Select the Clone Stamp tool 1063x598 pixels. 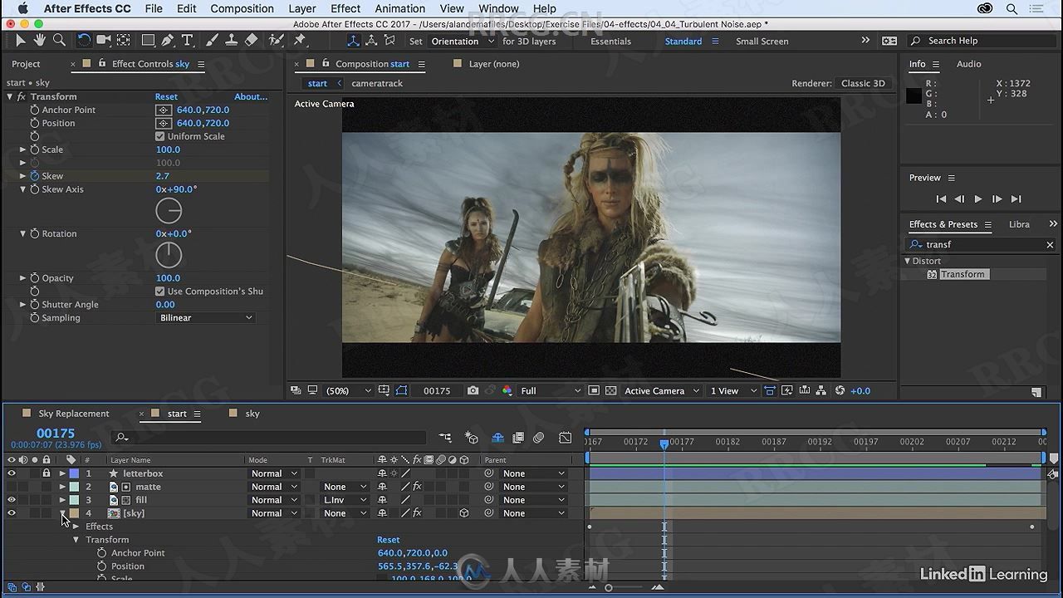[x=232, y=40]
